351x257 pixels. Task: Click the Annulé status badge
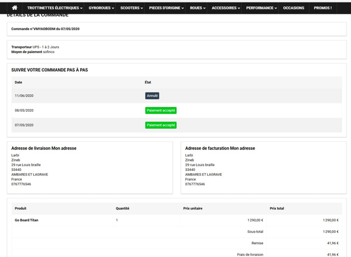click(152, 96)
